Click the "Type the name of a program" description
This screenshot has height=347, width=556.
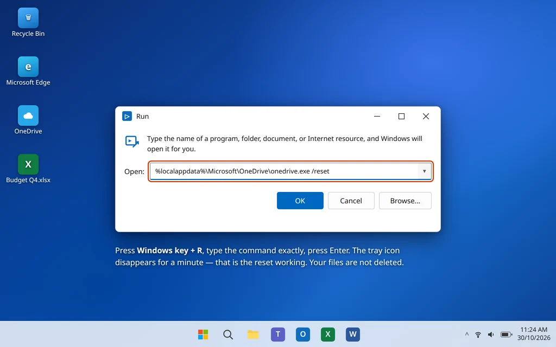(285, 143)
